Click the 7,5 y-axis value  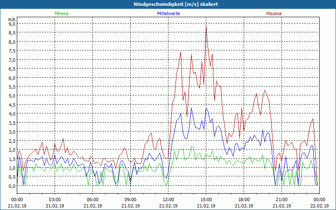tap(12, 51)
